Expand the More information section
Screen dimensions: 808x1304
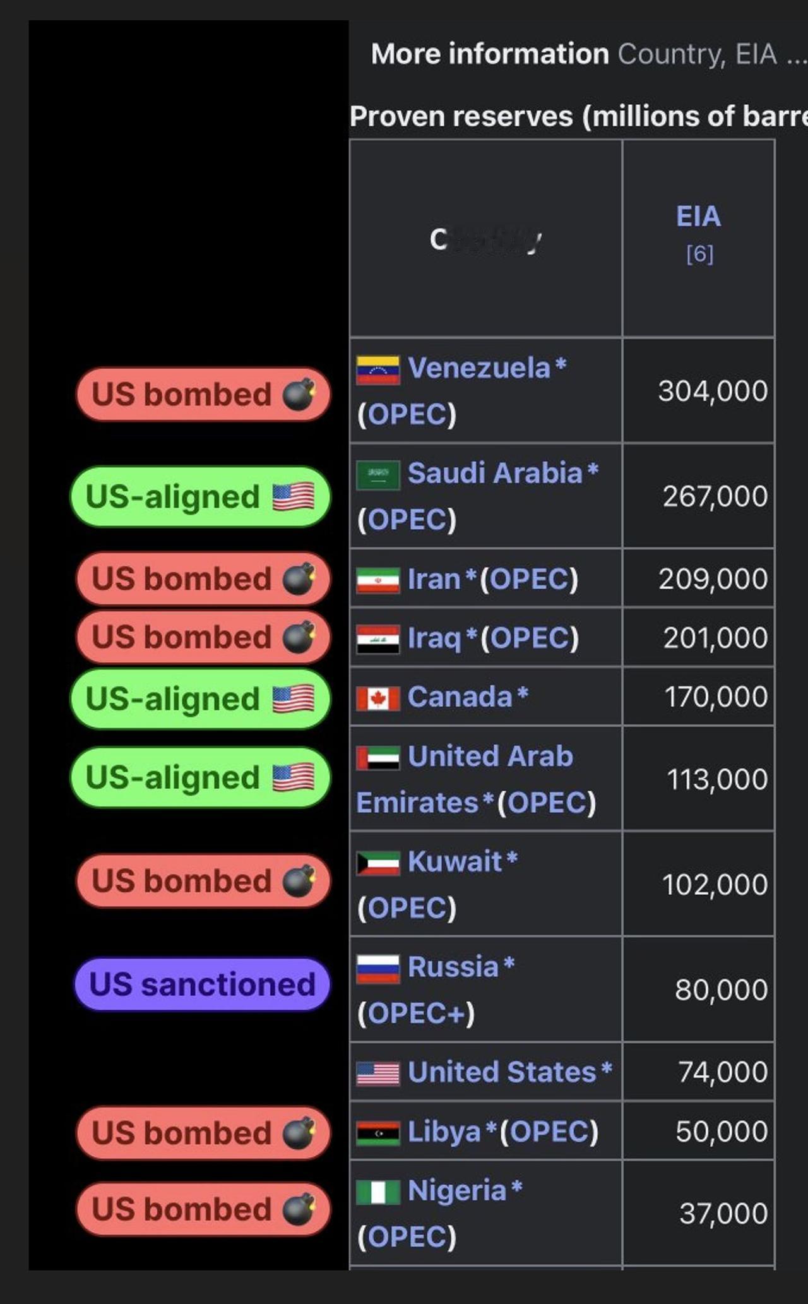pyautogui.click(x=489, y=54)
